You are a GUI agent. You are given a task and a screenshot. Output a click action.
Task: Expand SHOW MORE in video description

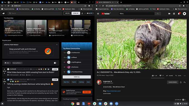click(x=107, y=94)
